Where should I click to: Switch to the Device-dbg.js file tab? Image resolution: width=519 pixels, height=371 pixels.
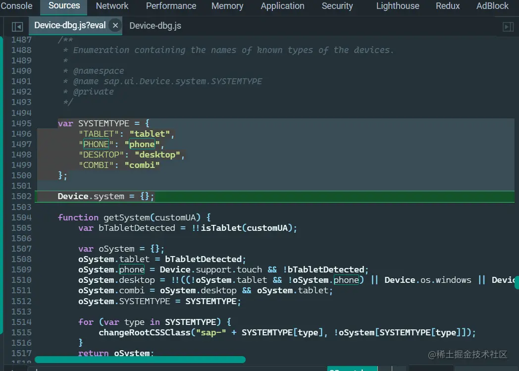tap(155, 26)
